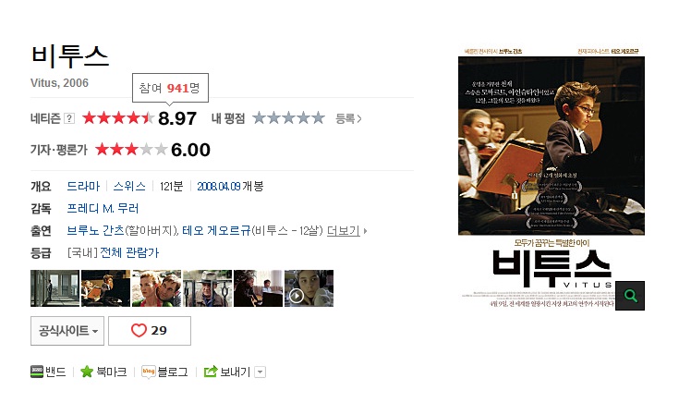Open actor 테오 게오르규 page
The height and width of the screenshot is (415, 679).
coord(216,230)
